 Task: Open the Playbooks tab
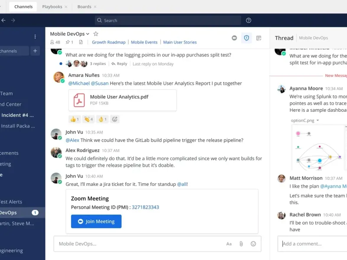tap(52, 6)
